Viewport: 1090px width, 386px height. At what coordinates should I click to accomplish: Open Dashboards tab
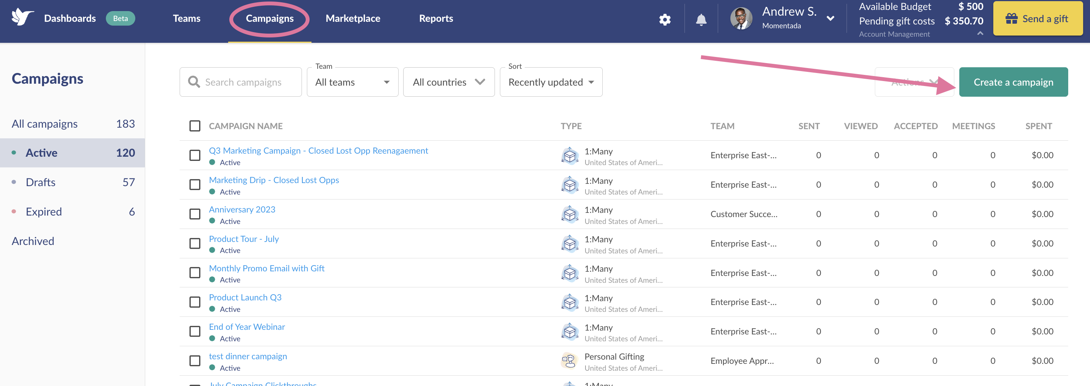70,18
